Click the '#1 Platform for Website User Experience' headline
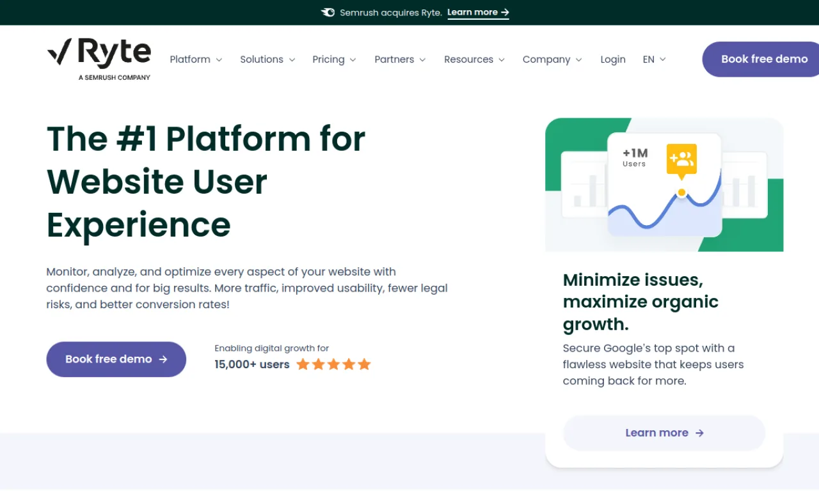 pos(206,182)
